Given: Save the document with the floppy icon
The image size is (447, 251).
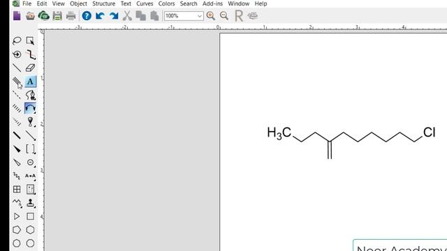Looking at the screenshot, I should coord(57,15).
